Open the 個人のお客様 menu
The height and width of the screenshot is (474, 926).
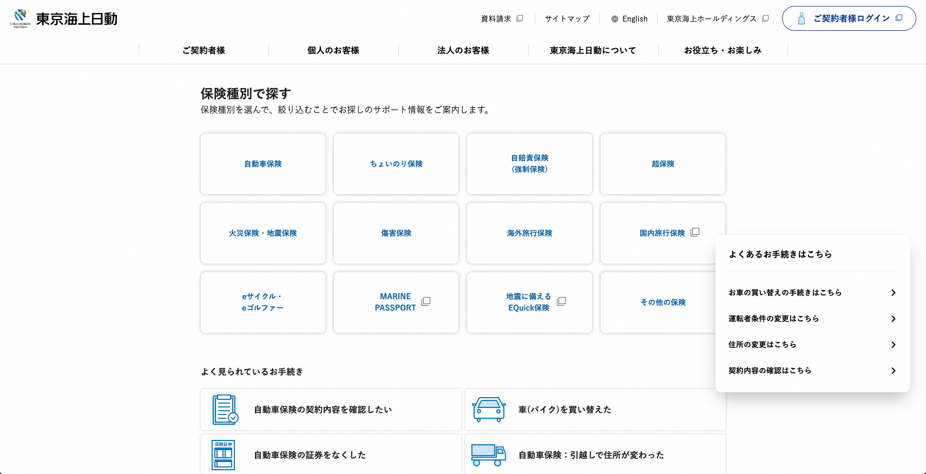tap(333, 50)
